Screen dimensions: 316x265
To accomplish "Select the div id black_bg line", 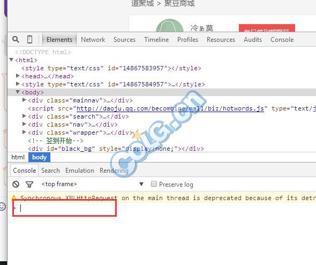I will click(116, 149).
